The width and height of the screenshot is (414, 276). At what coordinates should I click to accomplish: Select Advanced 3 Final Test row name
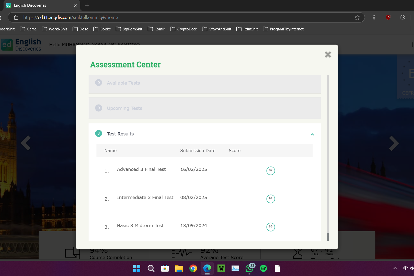tap(141, 169)
